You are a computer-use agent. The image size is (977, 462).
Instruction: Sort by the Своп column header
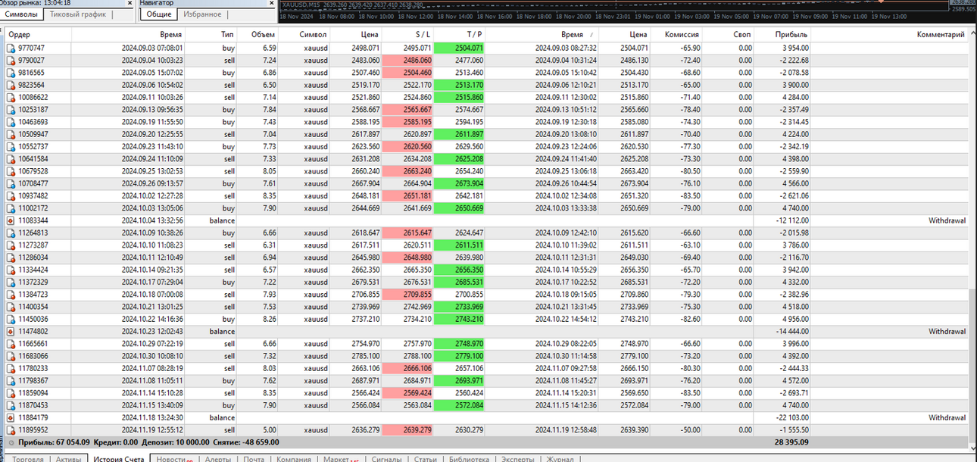[728, 34]
